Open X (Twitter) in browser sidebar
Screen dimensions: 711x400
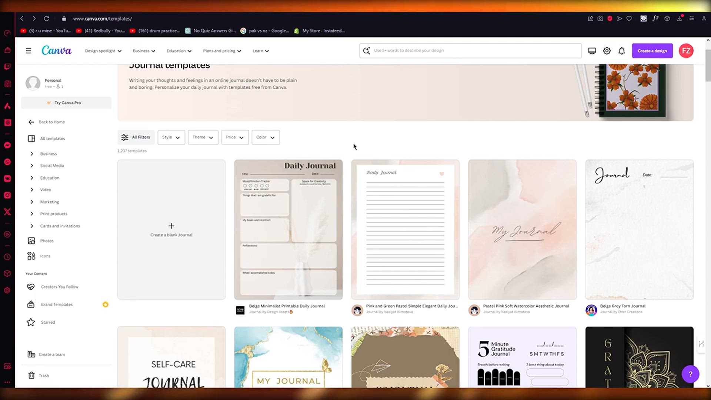coord(7,212)
